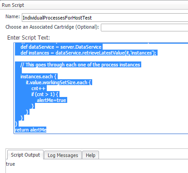Click the 'instances.each {' line
Image resolution: width=188 pixels, height=173 pixels.
point(38,76)
